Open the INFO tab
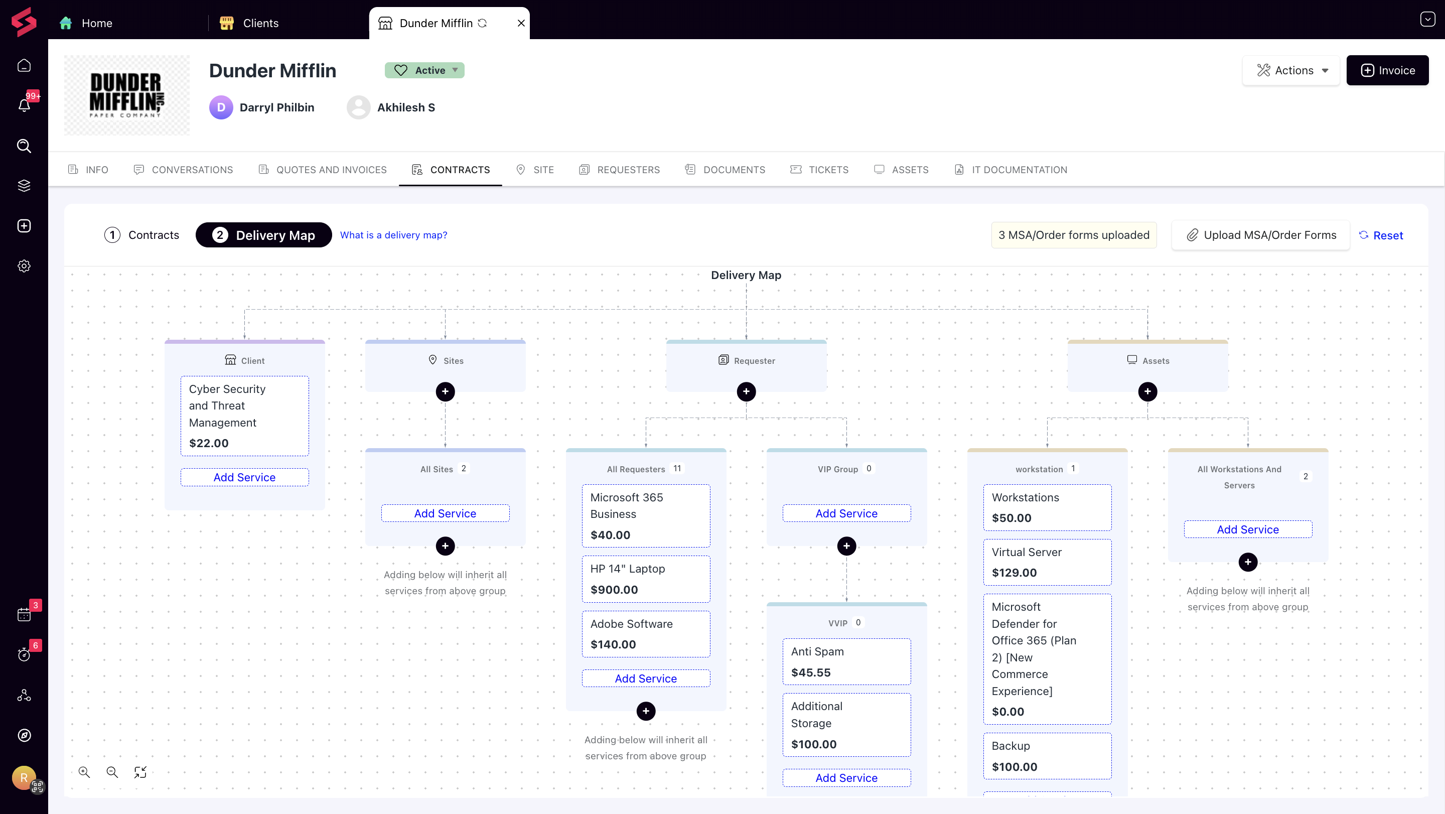 (88, 170)
